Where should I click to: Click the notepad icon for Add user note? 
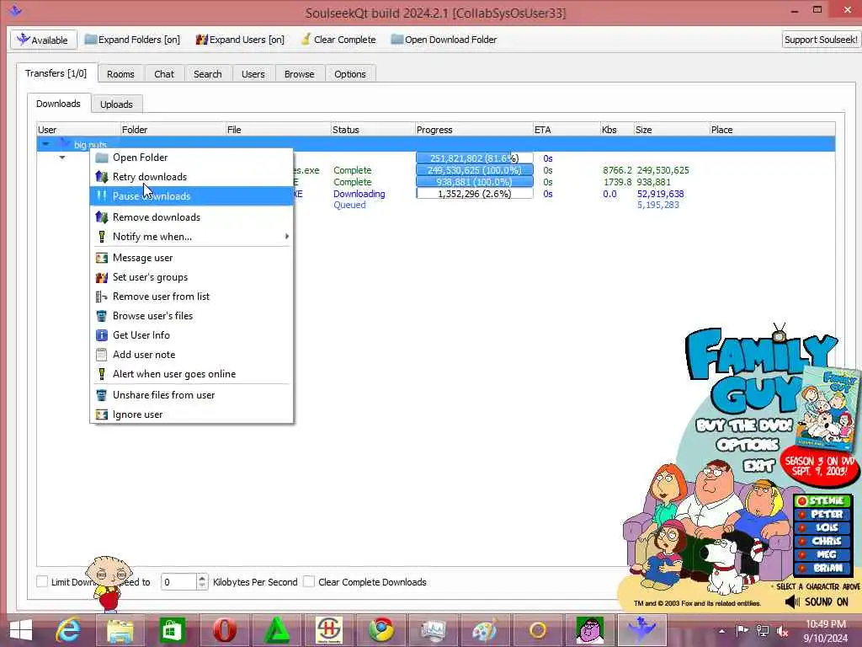tap(102, 355)
